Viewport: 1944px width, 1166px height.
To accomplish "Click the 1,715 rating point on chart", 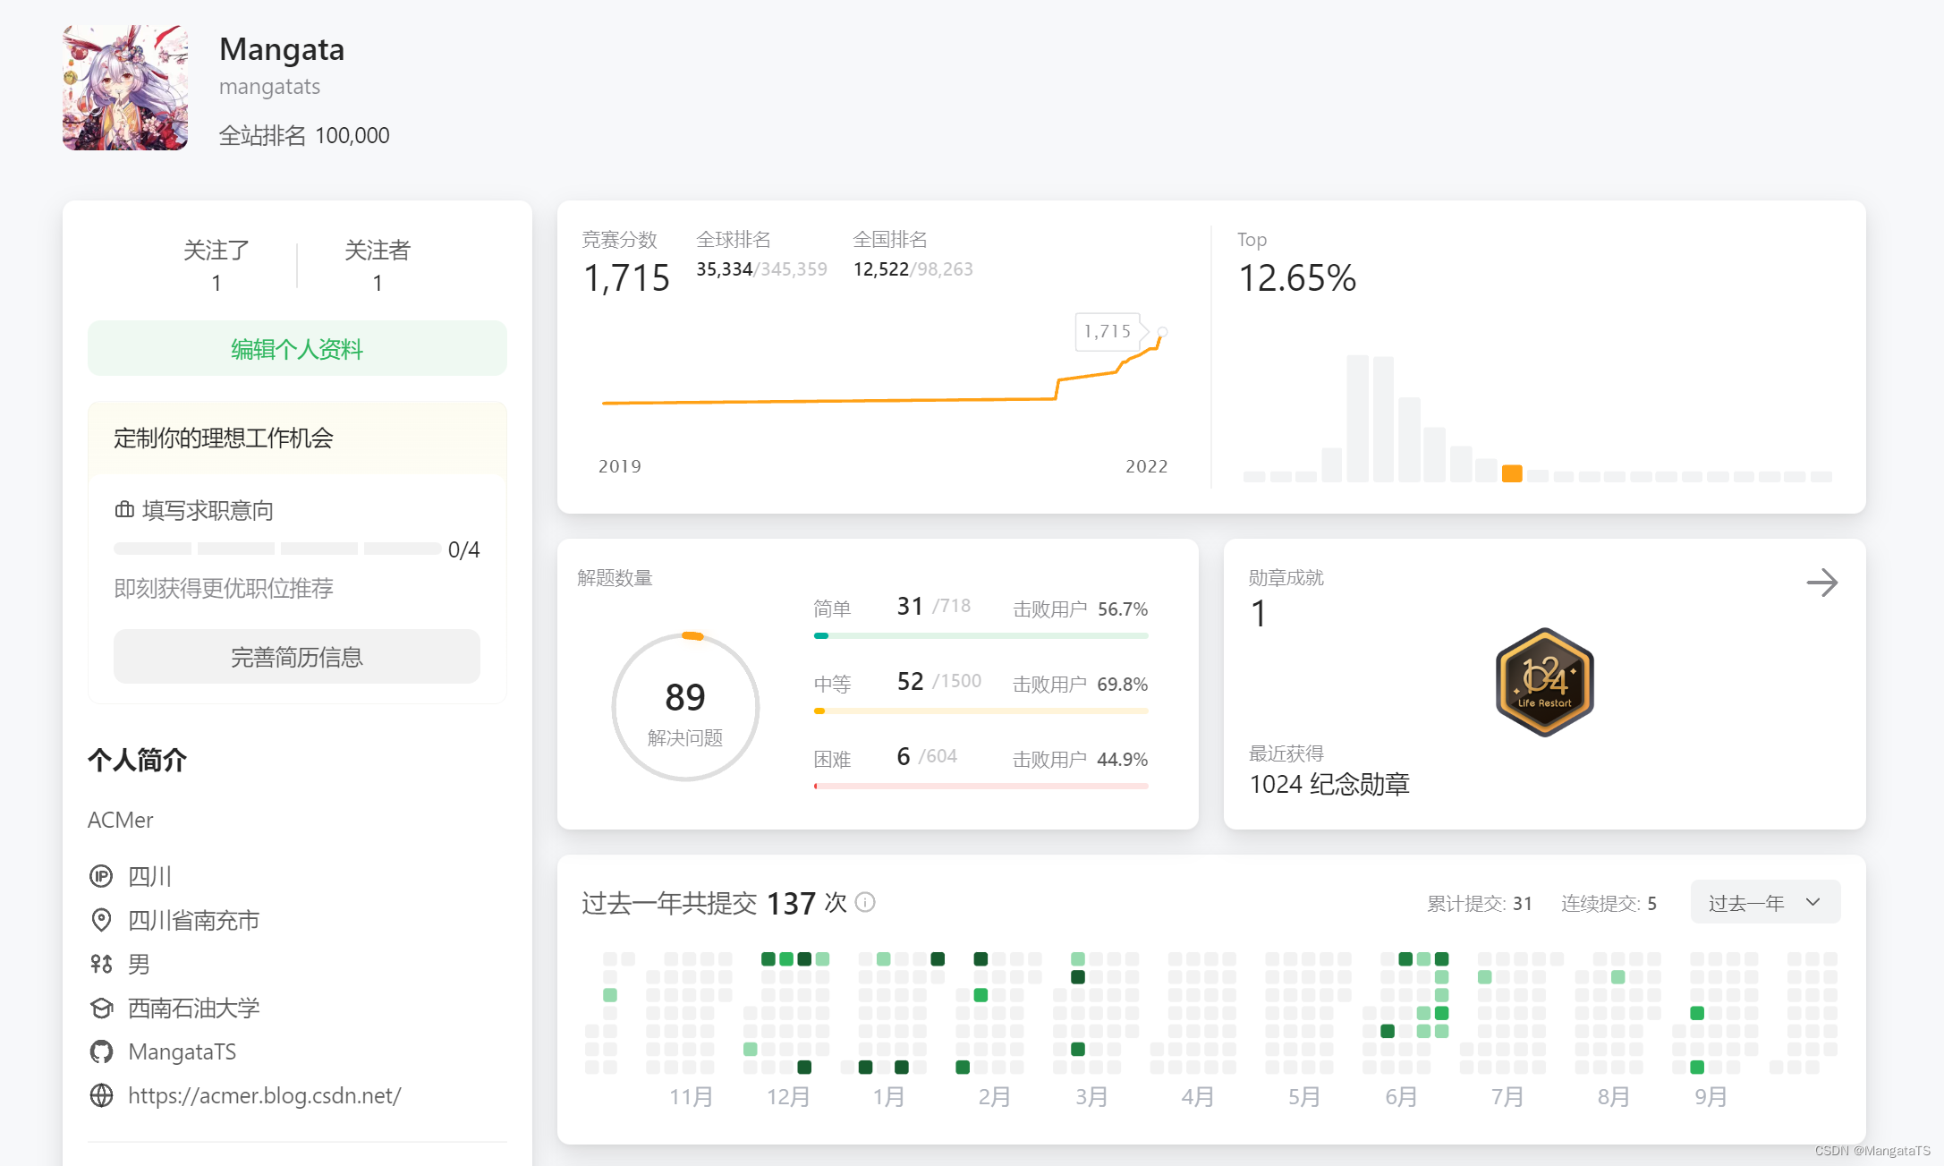I will click(x=1162, y=332).
